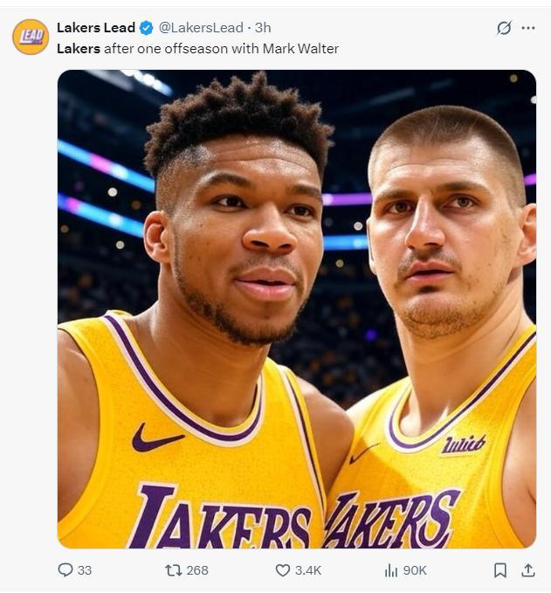Click the bold "Lakers" word in tweet text
The height and width of the screenshot is (593, 551).
pyautogui.click(x=79, y=49)
